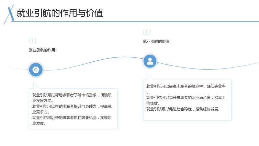Click the number 02 label
259x146 pixels.
[x=147, y=33]
